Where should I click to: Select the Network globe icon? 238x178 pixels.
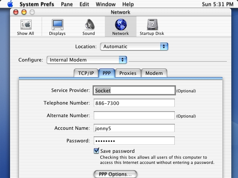120,24
